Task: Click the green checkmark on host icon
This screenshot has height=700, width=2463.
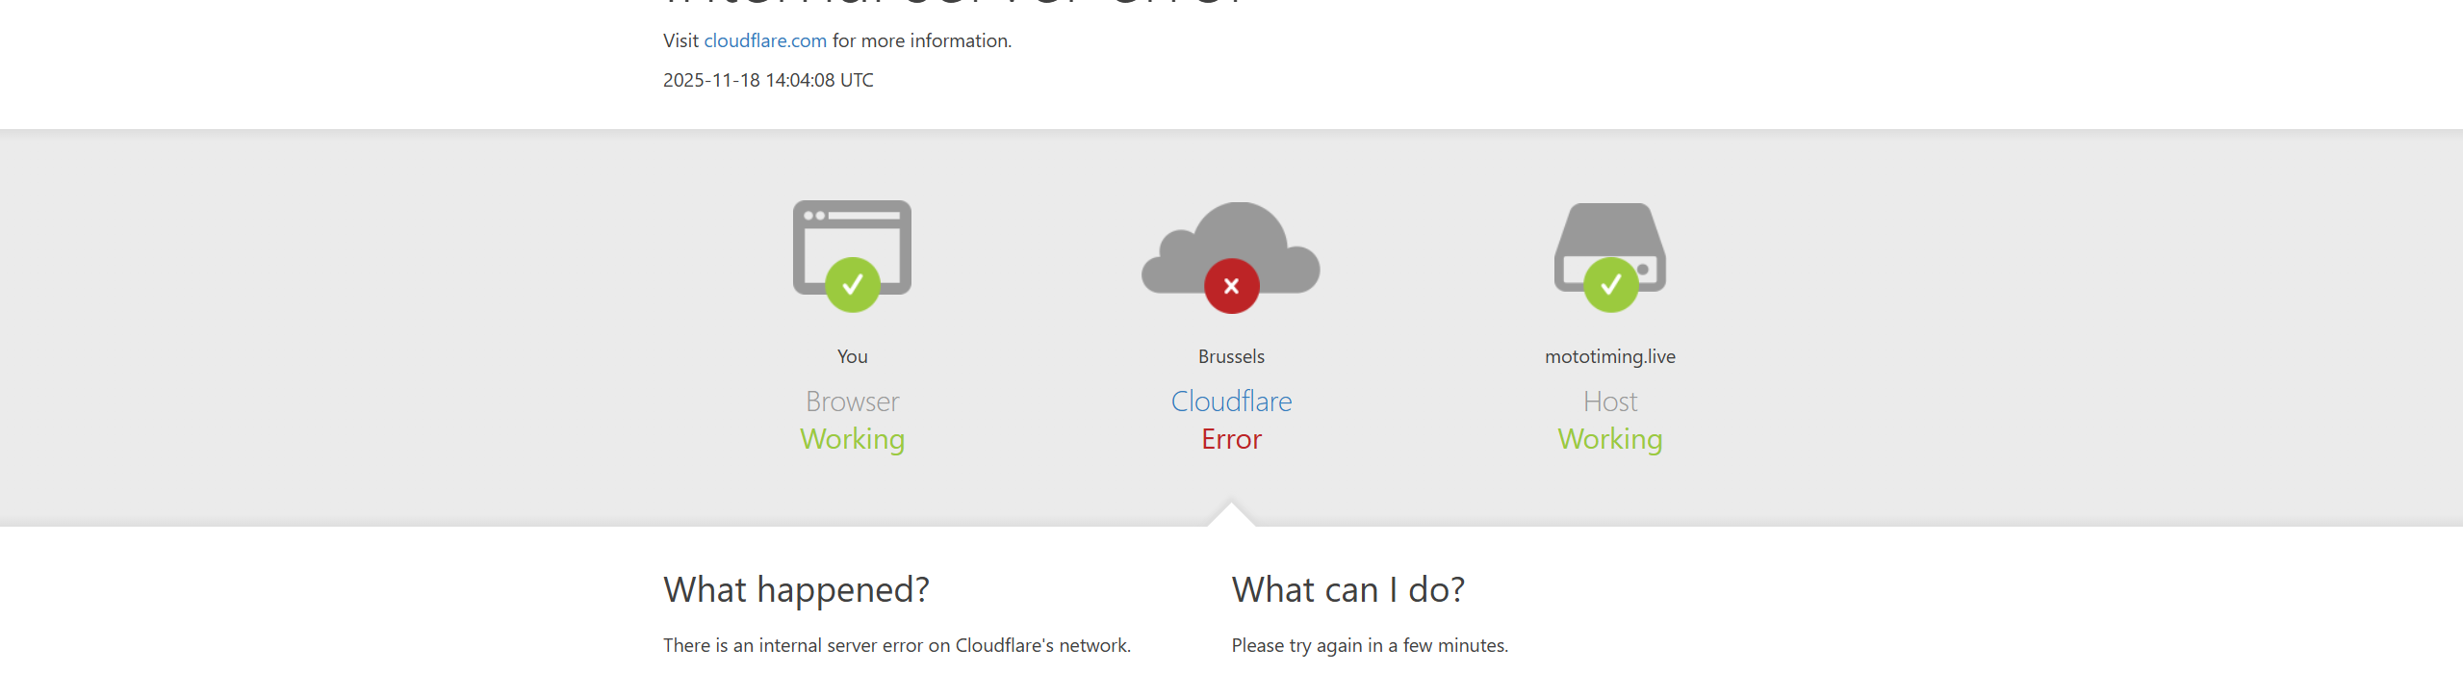Action: point(1610,285)
